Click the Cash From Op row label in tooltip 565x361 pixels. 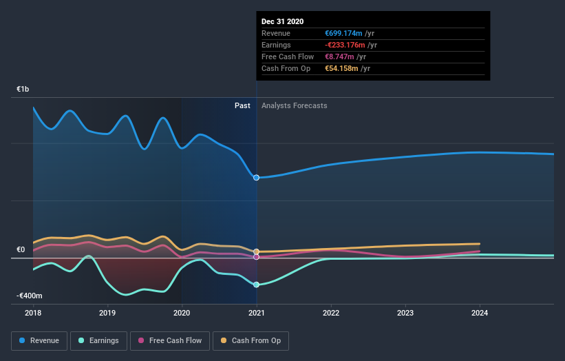pos(286,68)
